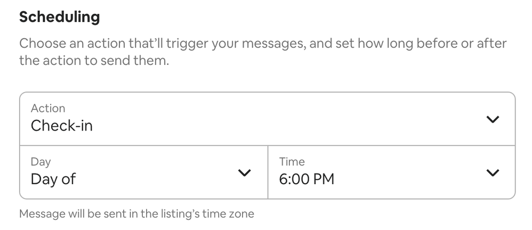Click the 6:00 PM time value
The image size is (532, 230).
click(x=307, y=179)
